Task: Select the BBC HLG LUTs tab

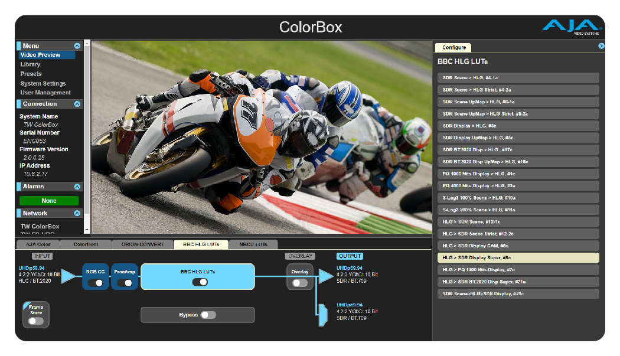Action: point(201,244)
